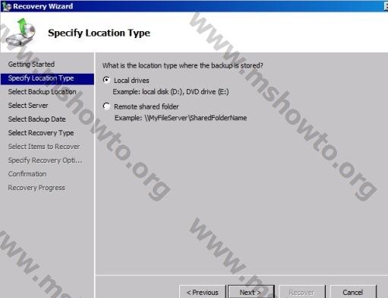Jump to the Select Backup Location step
388x298 pixels.
pyautogui.click(x=43, y=92)
